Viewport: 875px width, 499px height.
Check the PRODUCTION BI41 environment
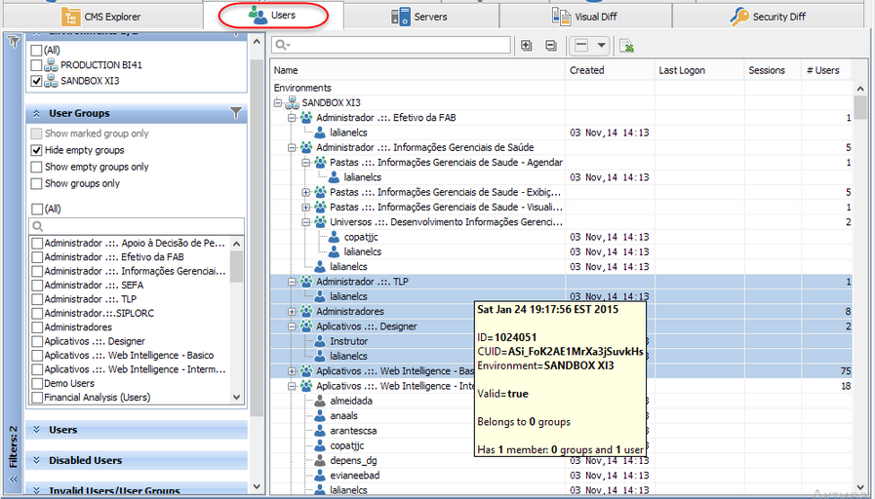[36, 65]
